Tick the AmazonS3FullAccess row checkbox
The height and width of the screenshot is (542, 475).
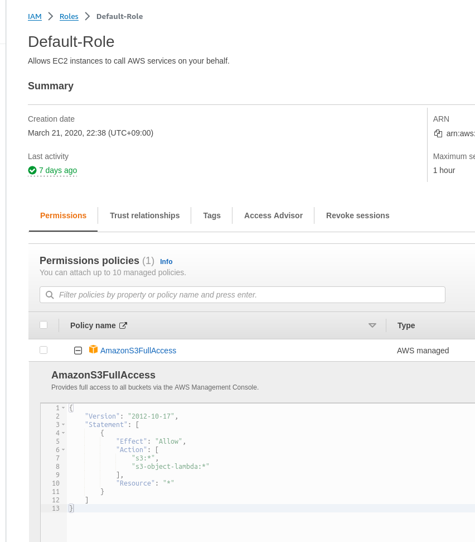pos(43,350)
